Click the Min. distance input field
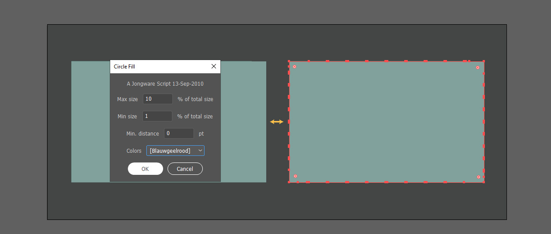This screenshot has height=234, width=551. (179, 133)
